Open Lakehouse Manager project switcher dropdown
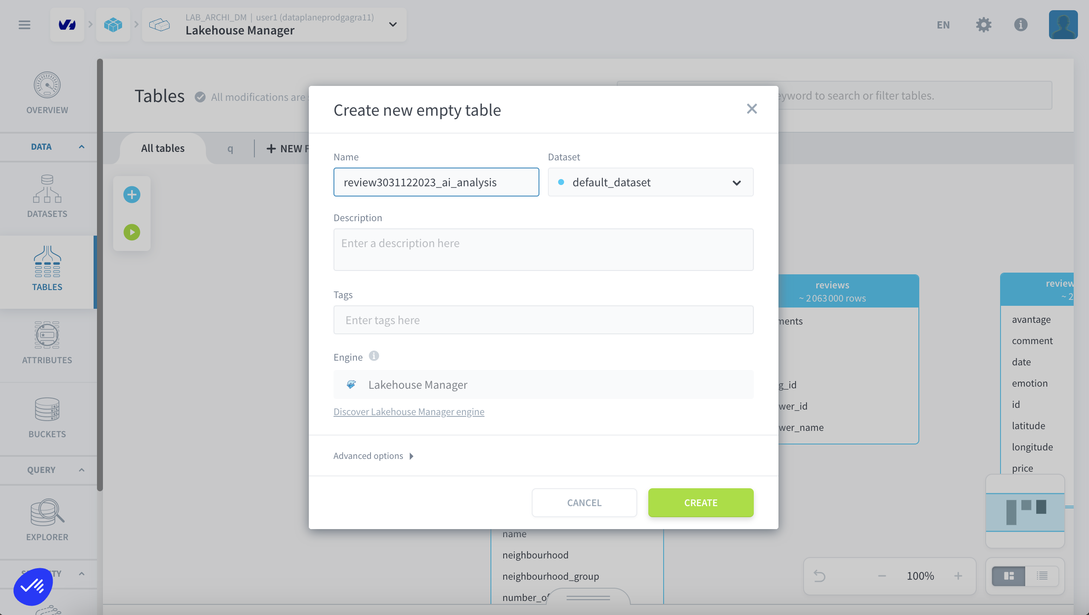1089x615 pixels. click(x=393, y=25)
